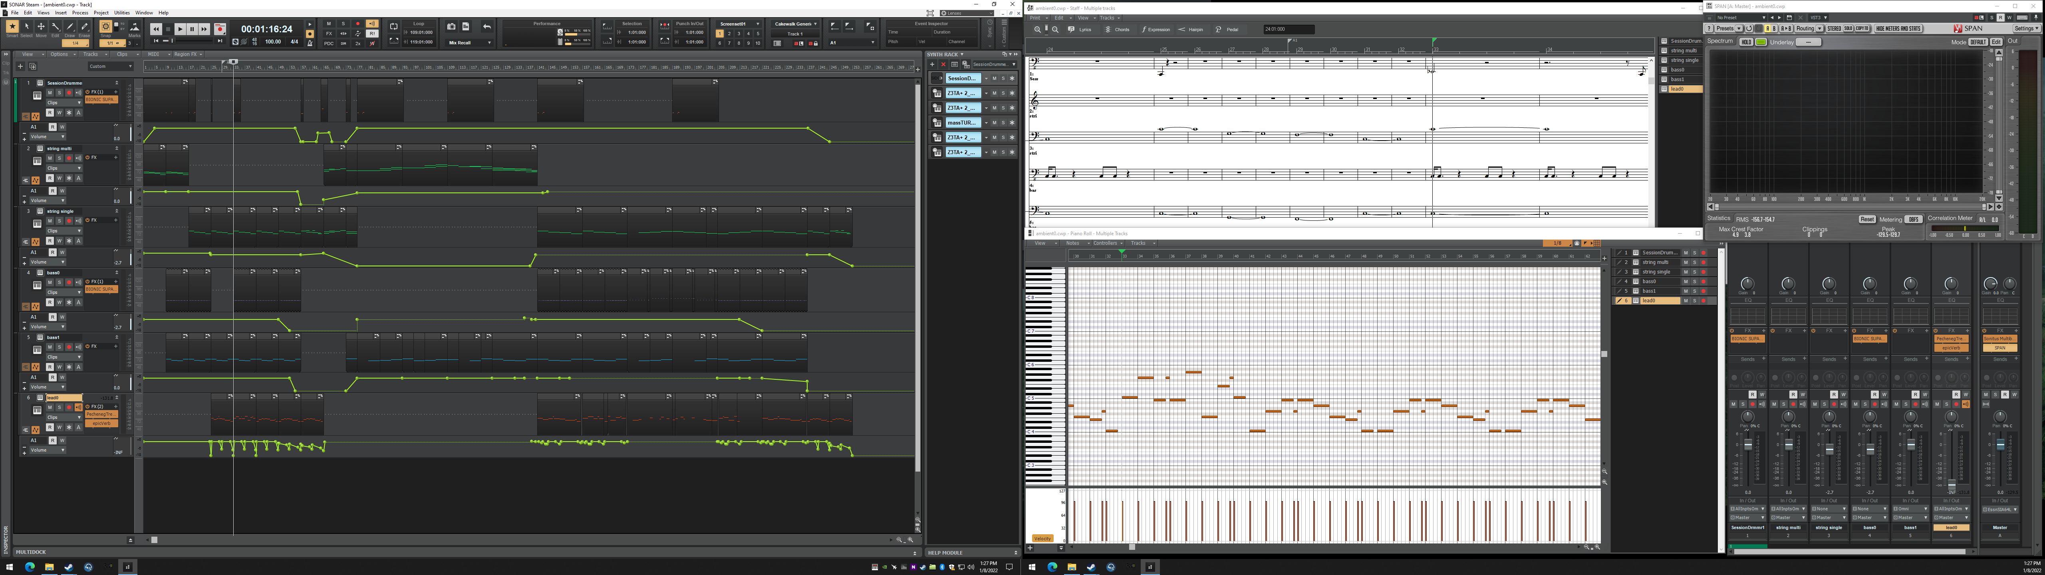
Task: Open the Track view Options menu
Action: tap(60, 54)
